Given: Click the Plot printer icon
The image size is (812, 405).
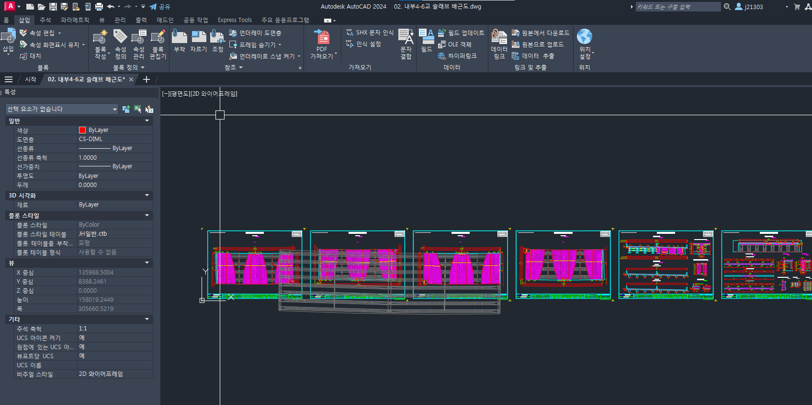Looking at the screenshot, I should pos(99,7).
